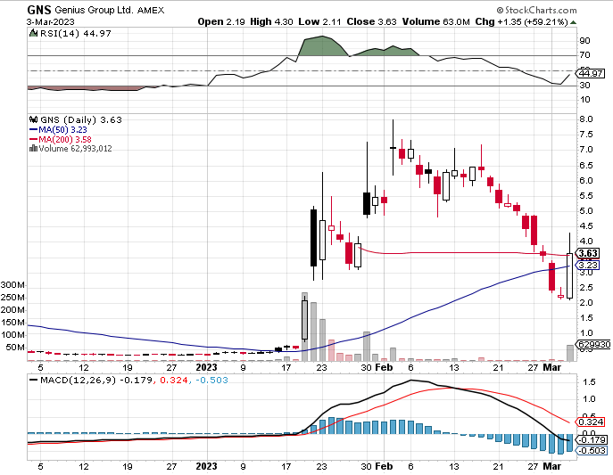
Task: Click the Feb month label on price axis
Action: coord(384,367)
